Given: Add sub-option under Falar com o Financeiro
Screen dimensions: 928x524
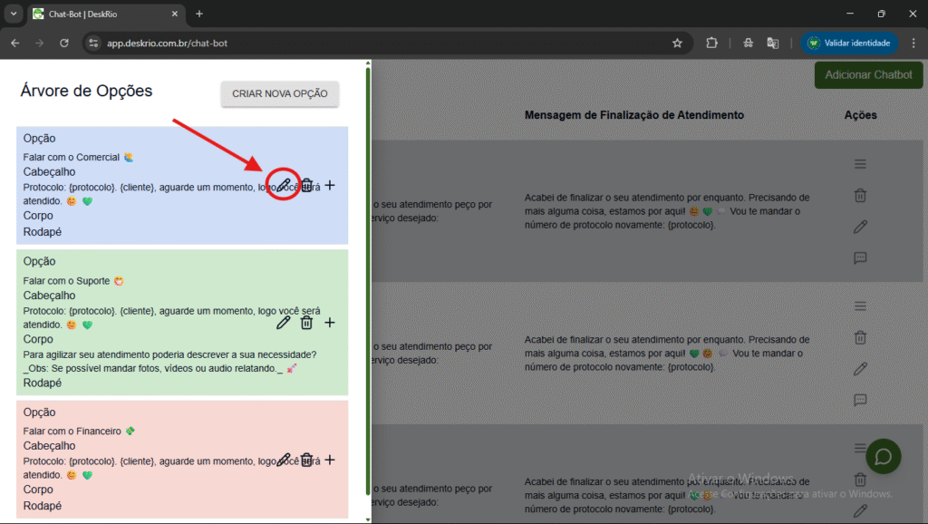Looking at the screenshot, I should tap(330, 460).
